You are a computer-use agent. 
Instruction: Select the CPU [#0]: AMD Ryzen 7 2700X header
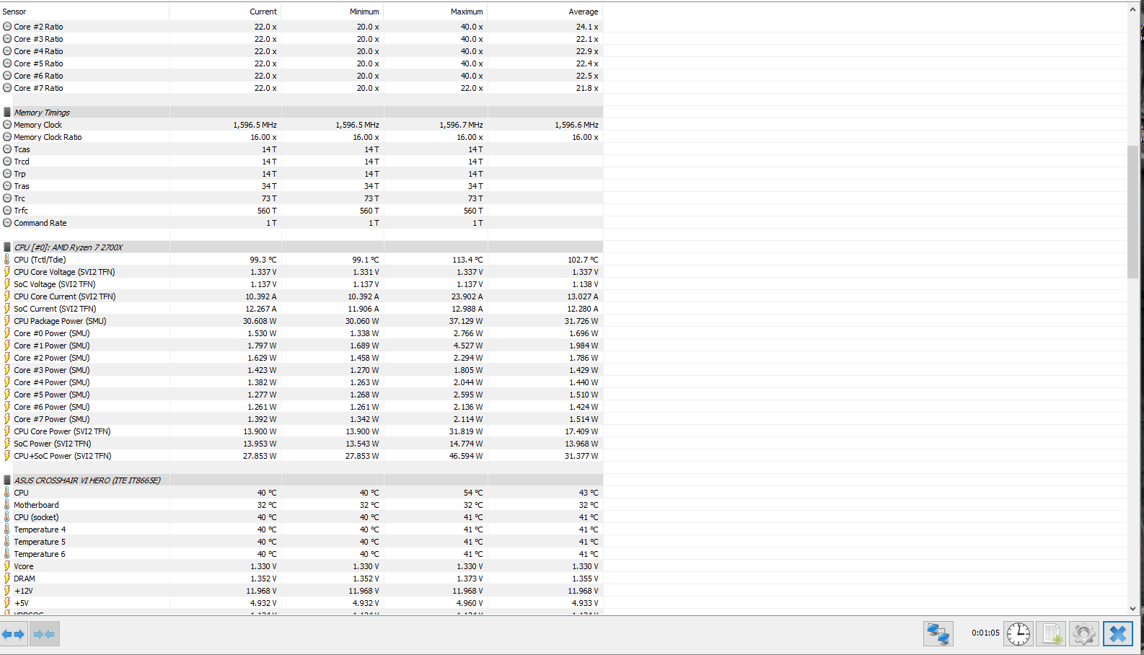pyautogui.click(x=302, y=247)
